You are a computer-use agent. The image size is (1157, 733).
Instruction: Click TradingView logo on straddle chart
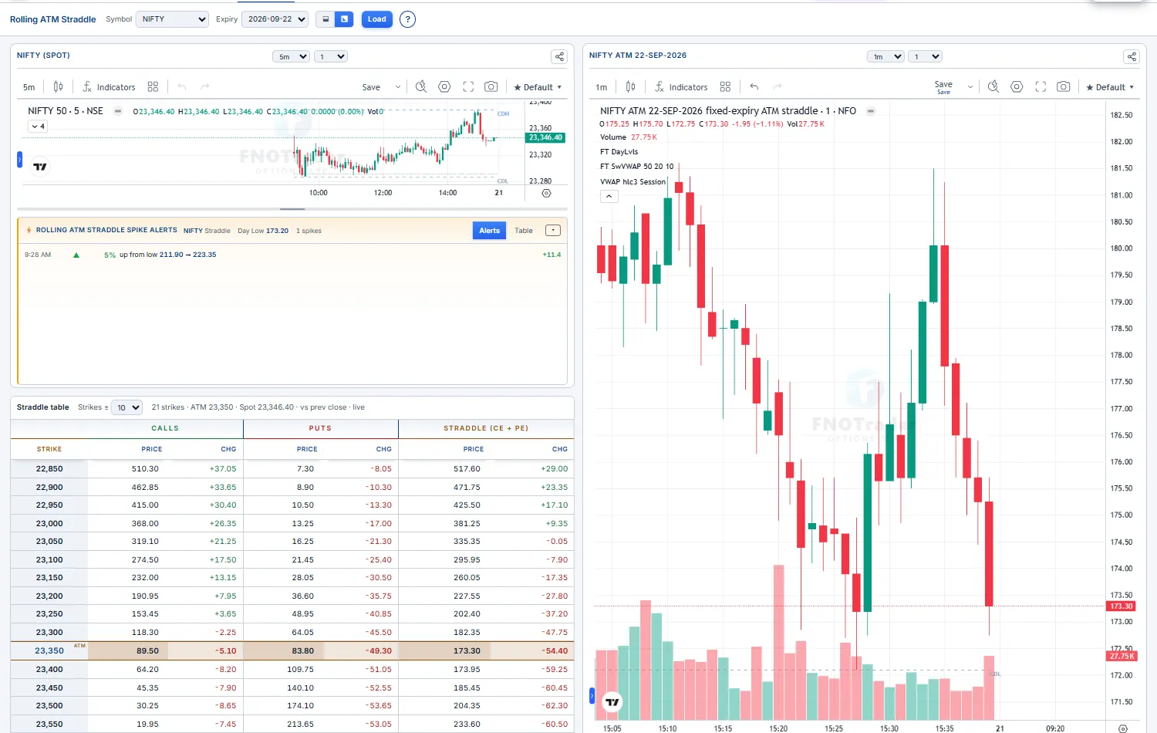pyautogui.click(x=612, y=702)
